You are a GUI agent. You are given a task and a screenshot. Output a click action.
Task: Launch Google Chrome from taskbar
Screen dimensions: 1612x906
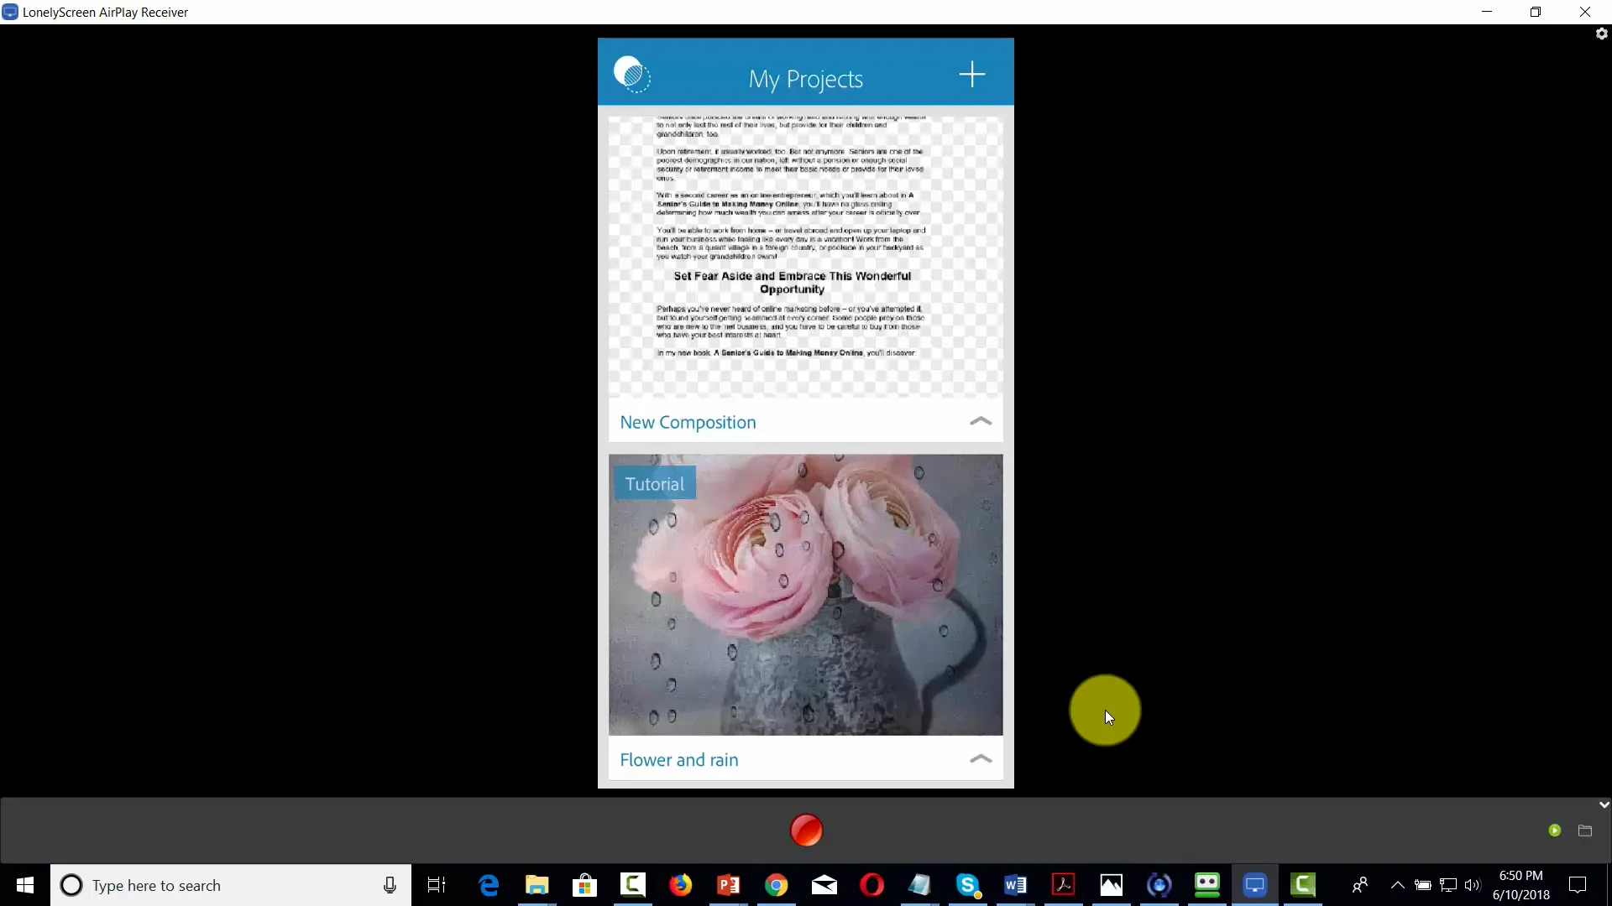coord(776,885)
